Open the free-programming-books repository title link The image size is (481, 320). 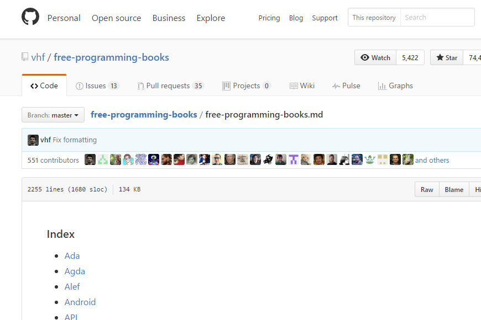111,57
